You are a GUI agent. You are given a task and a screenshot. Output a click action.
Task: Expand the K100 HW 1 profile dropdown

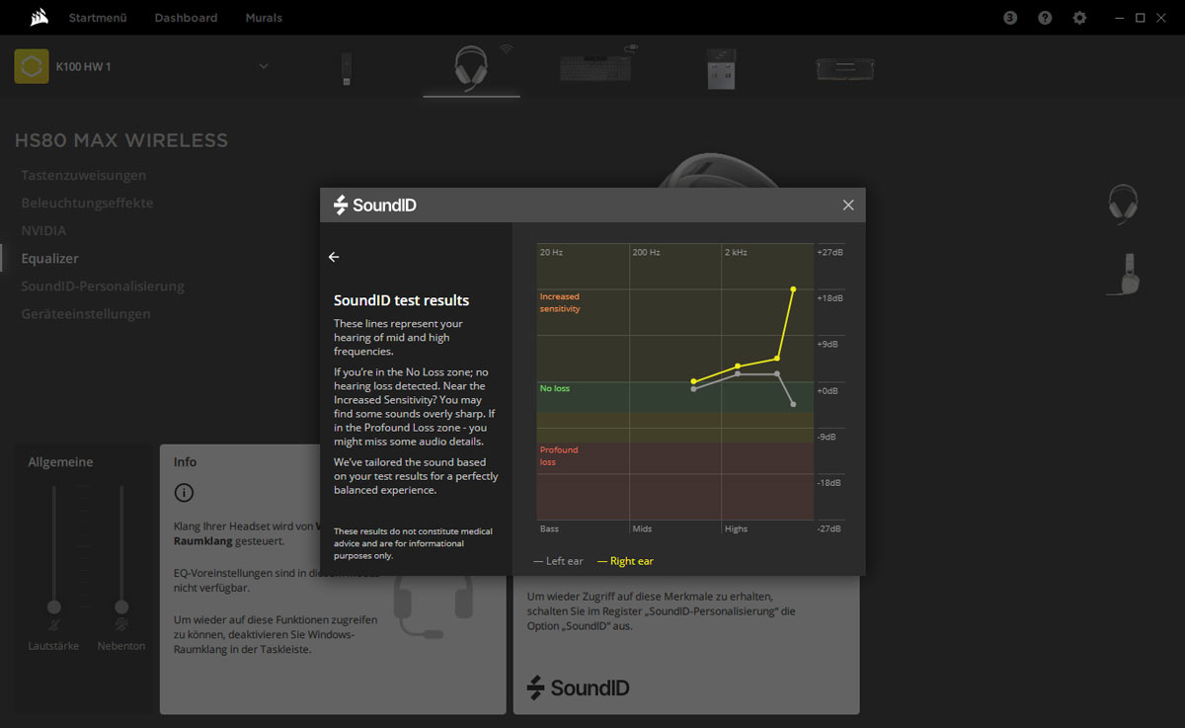click(x=264, y=66)
